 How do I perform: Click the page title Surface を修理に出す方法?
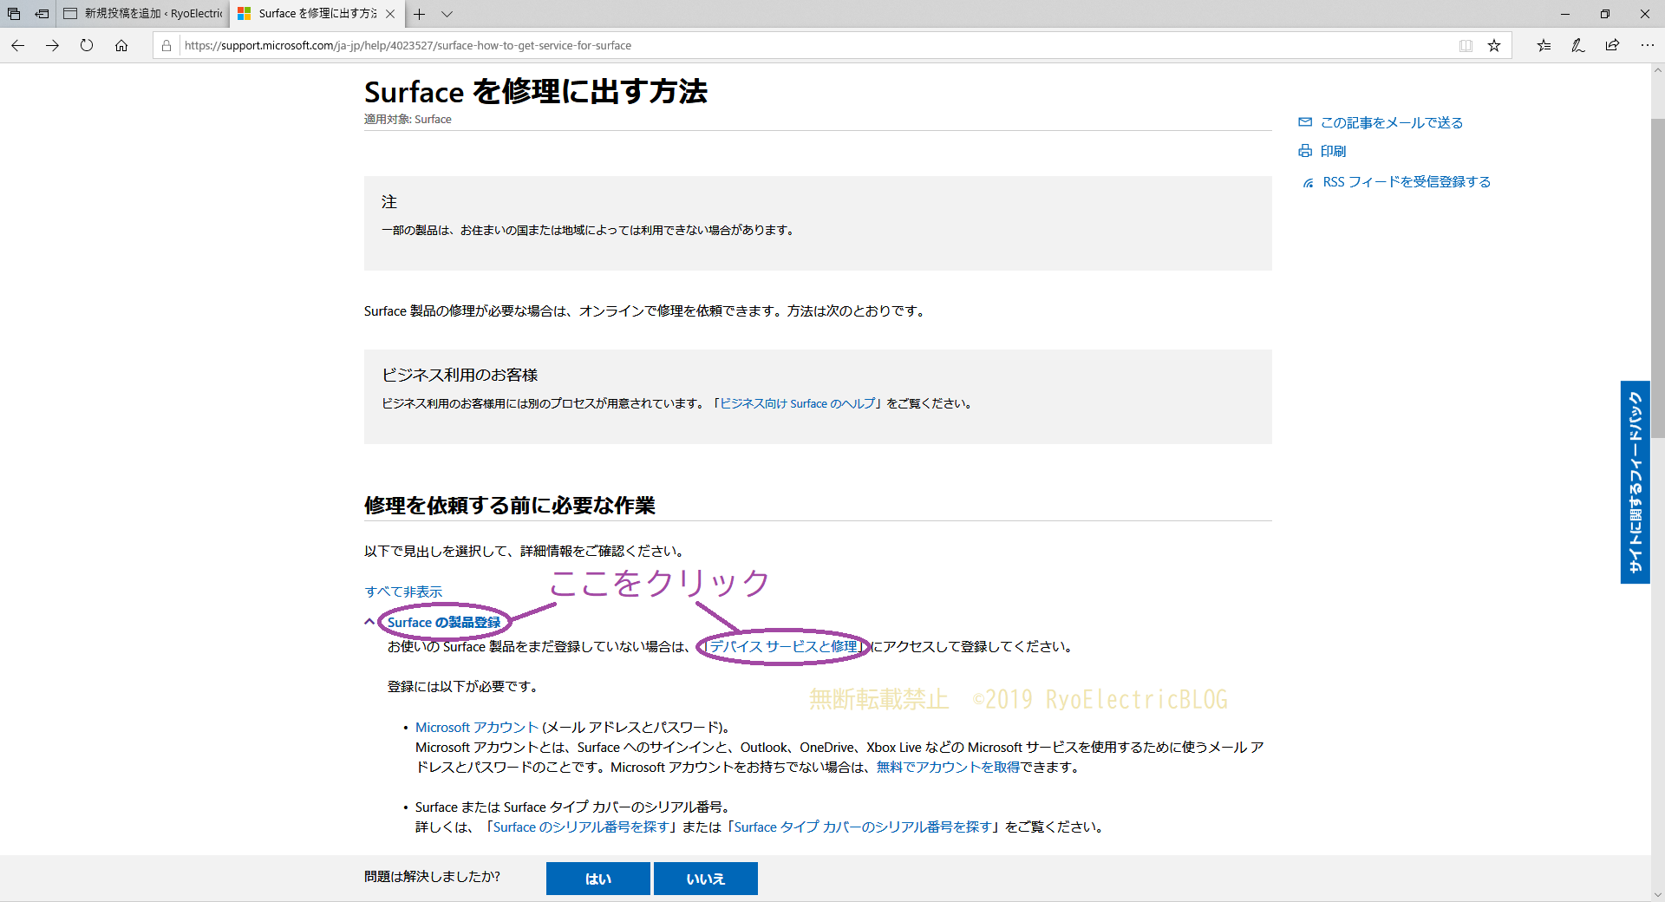[x=536, y=92]
